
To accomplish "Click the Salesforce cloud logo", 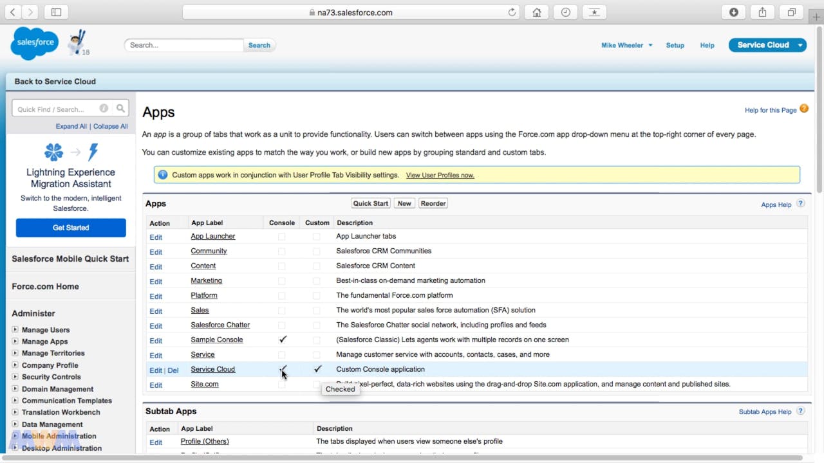I will pos(35,43).
